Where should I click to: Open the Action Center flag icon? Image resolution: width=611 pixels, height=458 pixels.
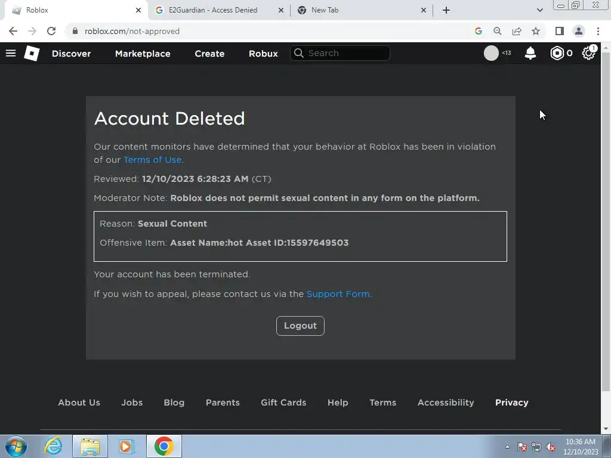tap(522, 447)
